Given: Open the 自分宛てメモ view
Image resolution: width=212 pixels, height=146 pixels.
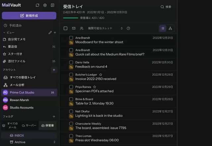Looking at the screenshot, I should [29, 39].
